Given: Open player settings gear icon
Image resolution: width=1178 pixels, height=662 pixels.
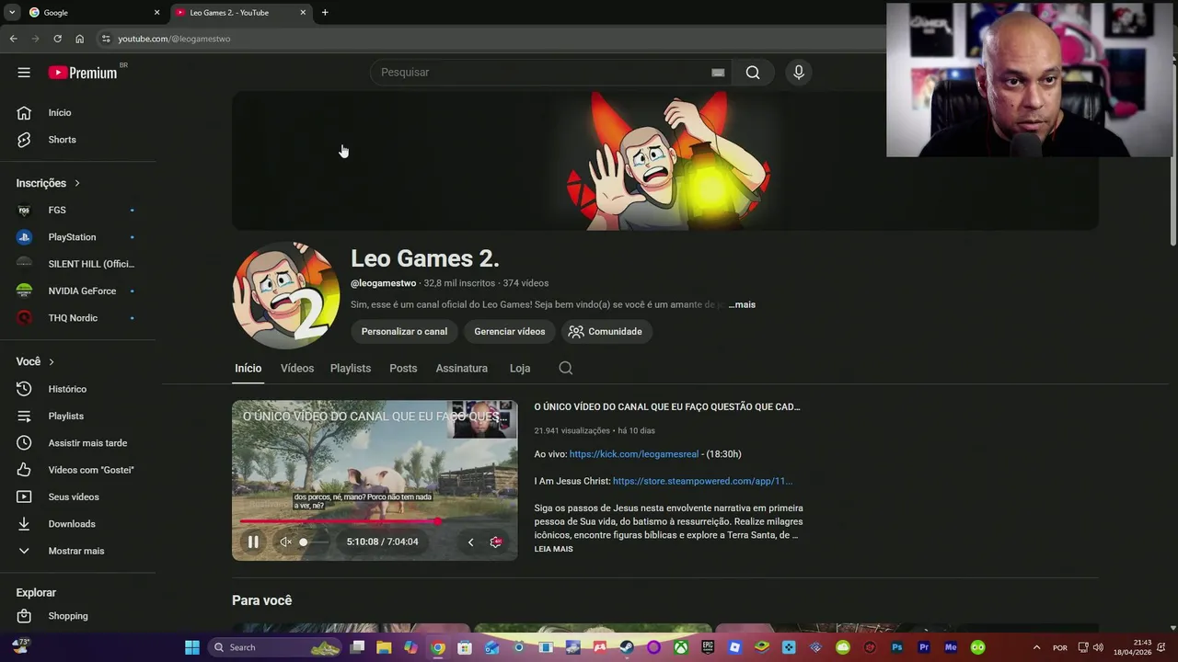Looking at the screenshot, I should [496, 542].
